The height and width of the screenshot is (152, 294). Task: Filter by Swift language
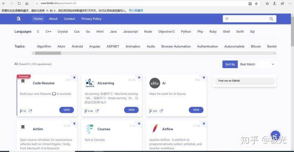pos(240,32)
